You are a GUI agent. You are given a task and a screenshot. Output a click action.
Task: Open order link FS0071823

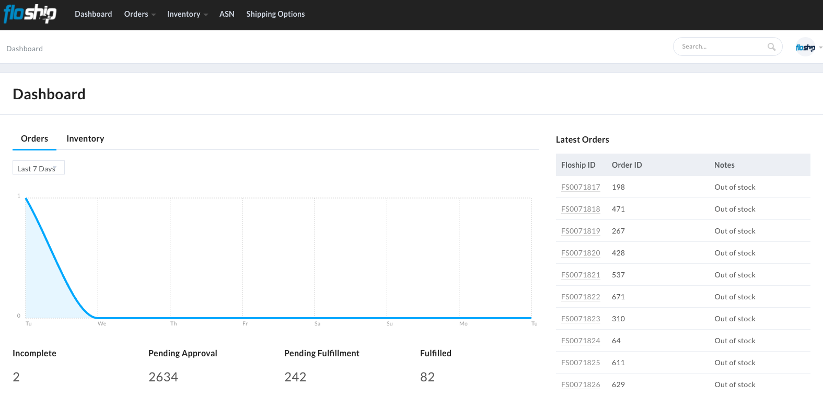coord(581,319)
